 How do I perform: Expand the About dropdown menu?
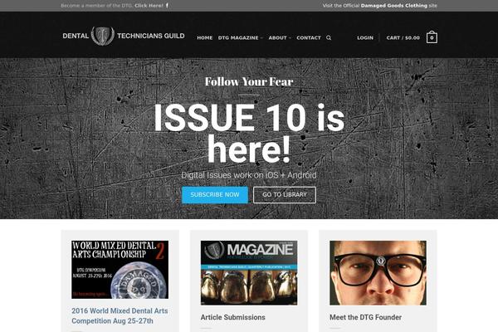click(280, 38)
